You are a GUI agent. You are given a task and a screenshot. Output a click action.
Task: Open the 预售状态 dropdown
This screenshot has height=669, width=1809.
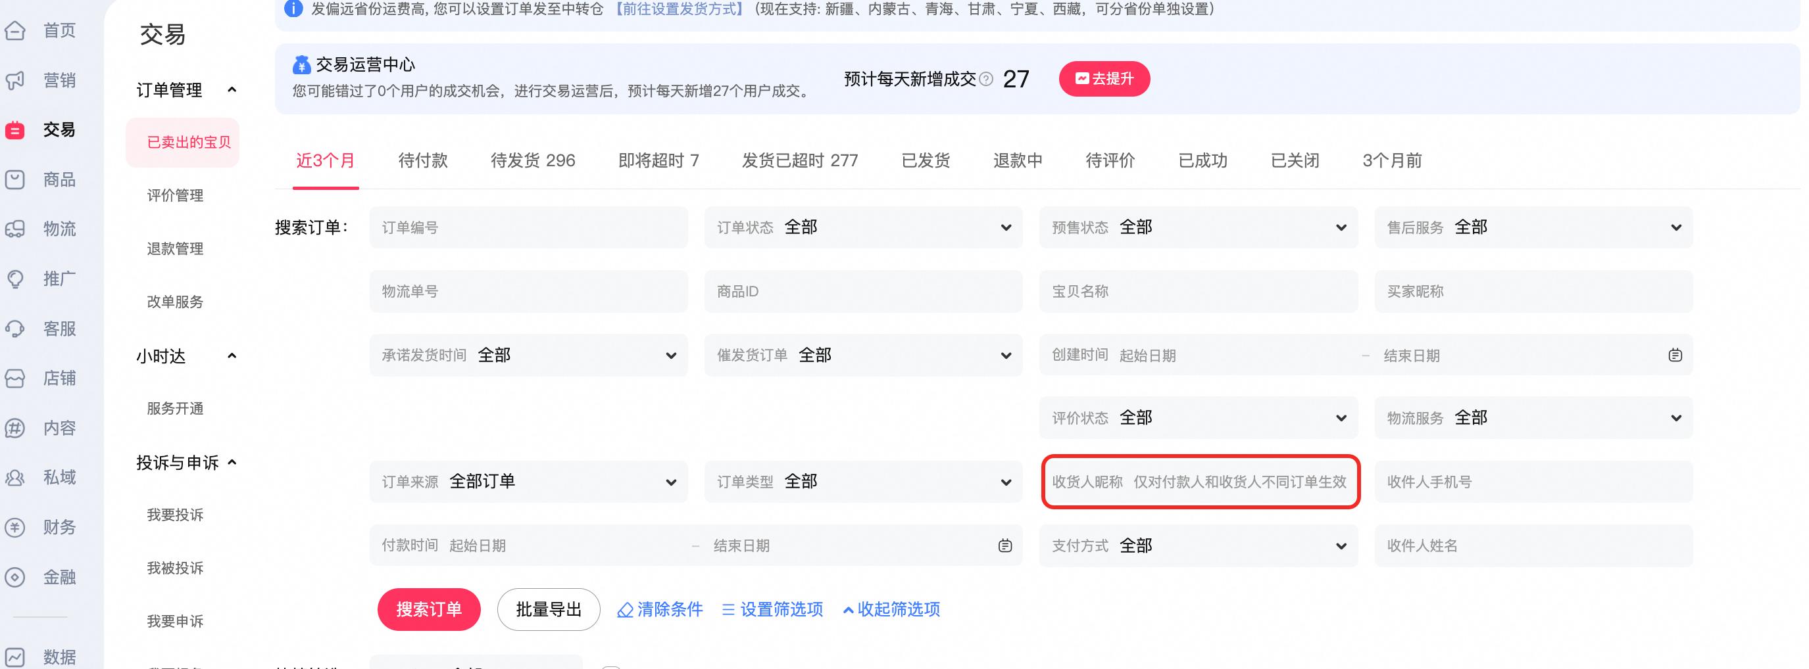point(1198,227)
